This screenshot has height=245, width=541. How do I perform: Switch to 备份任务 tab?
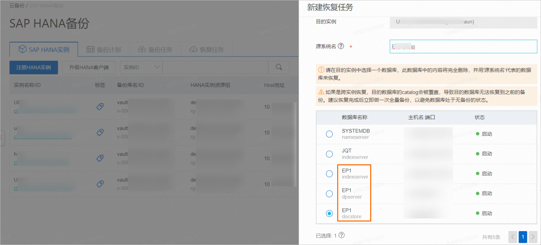point(155,50)
